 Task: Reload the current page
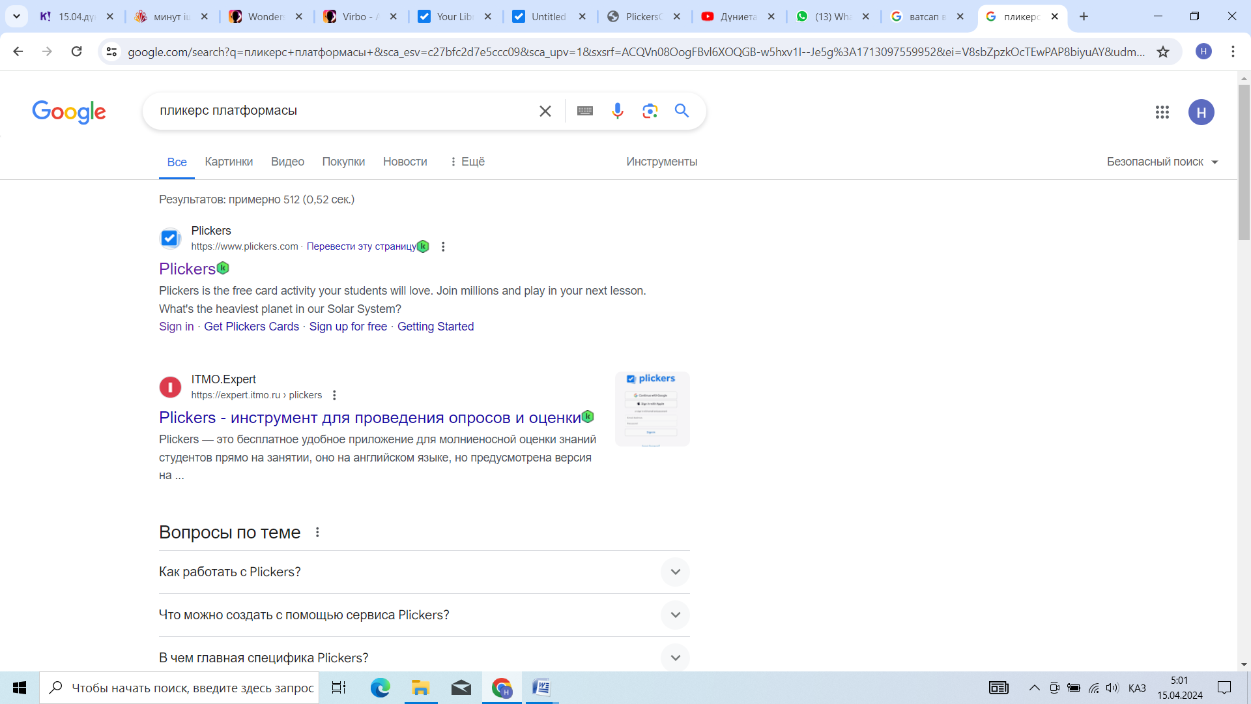76,51
